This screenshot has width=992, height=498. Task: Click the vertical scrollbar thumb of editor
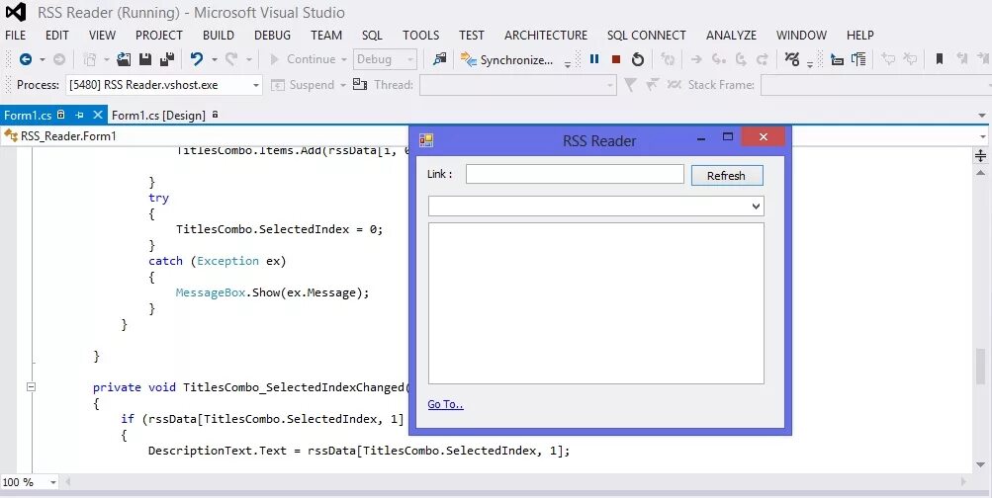click(980, 366)
